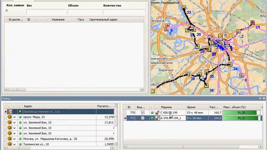Screen dimensions: 267x150
Task: Click right arrow of the trips table scrollbar
Action: 260,147
